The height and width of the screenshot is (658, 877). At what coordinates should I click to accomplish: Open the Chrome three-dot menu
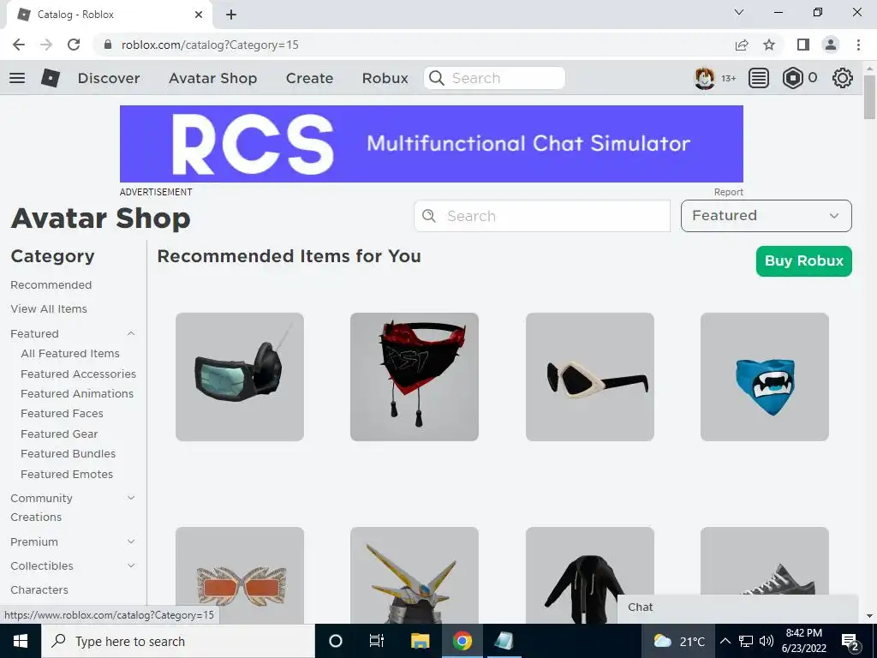pyautogui.click(x=858, y=45)
